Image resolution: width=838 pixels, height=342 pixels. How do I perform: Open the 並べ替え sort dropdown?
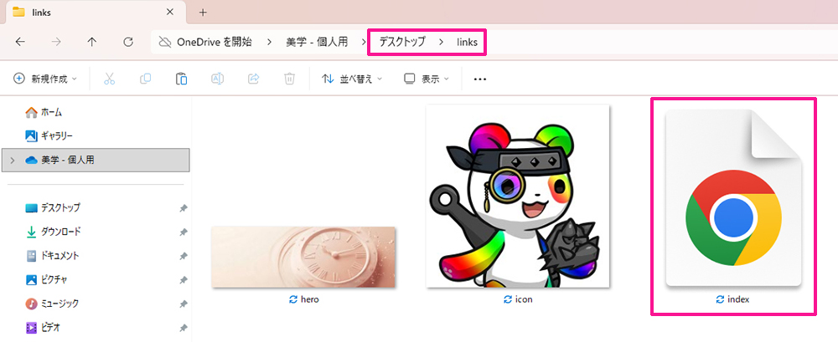(x=352, y=79)
